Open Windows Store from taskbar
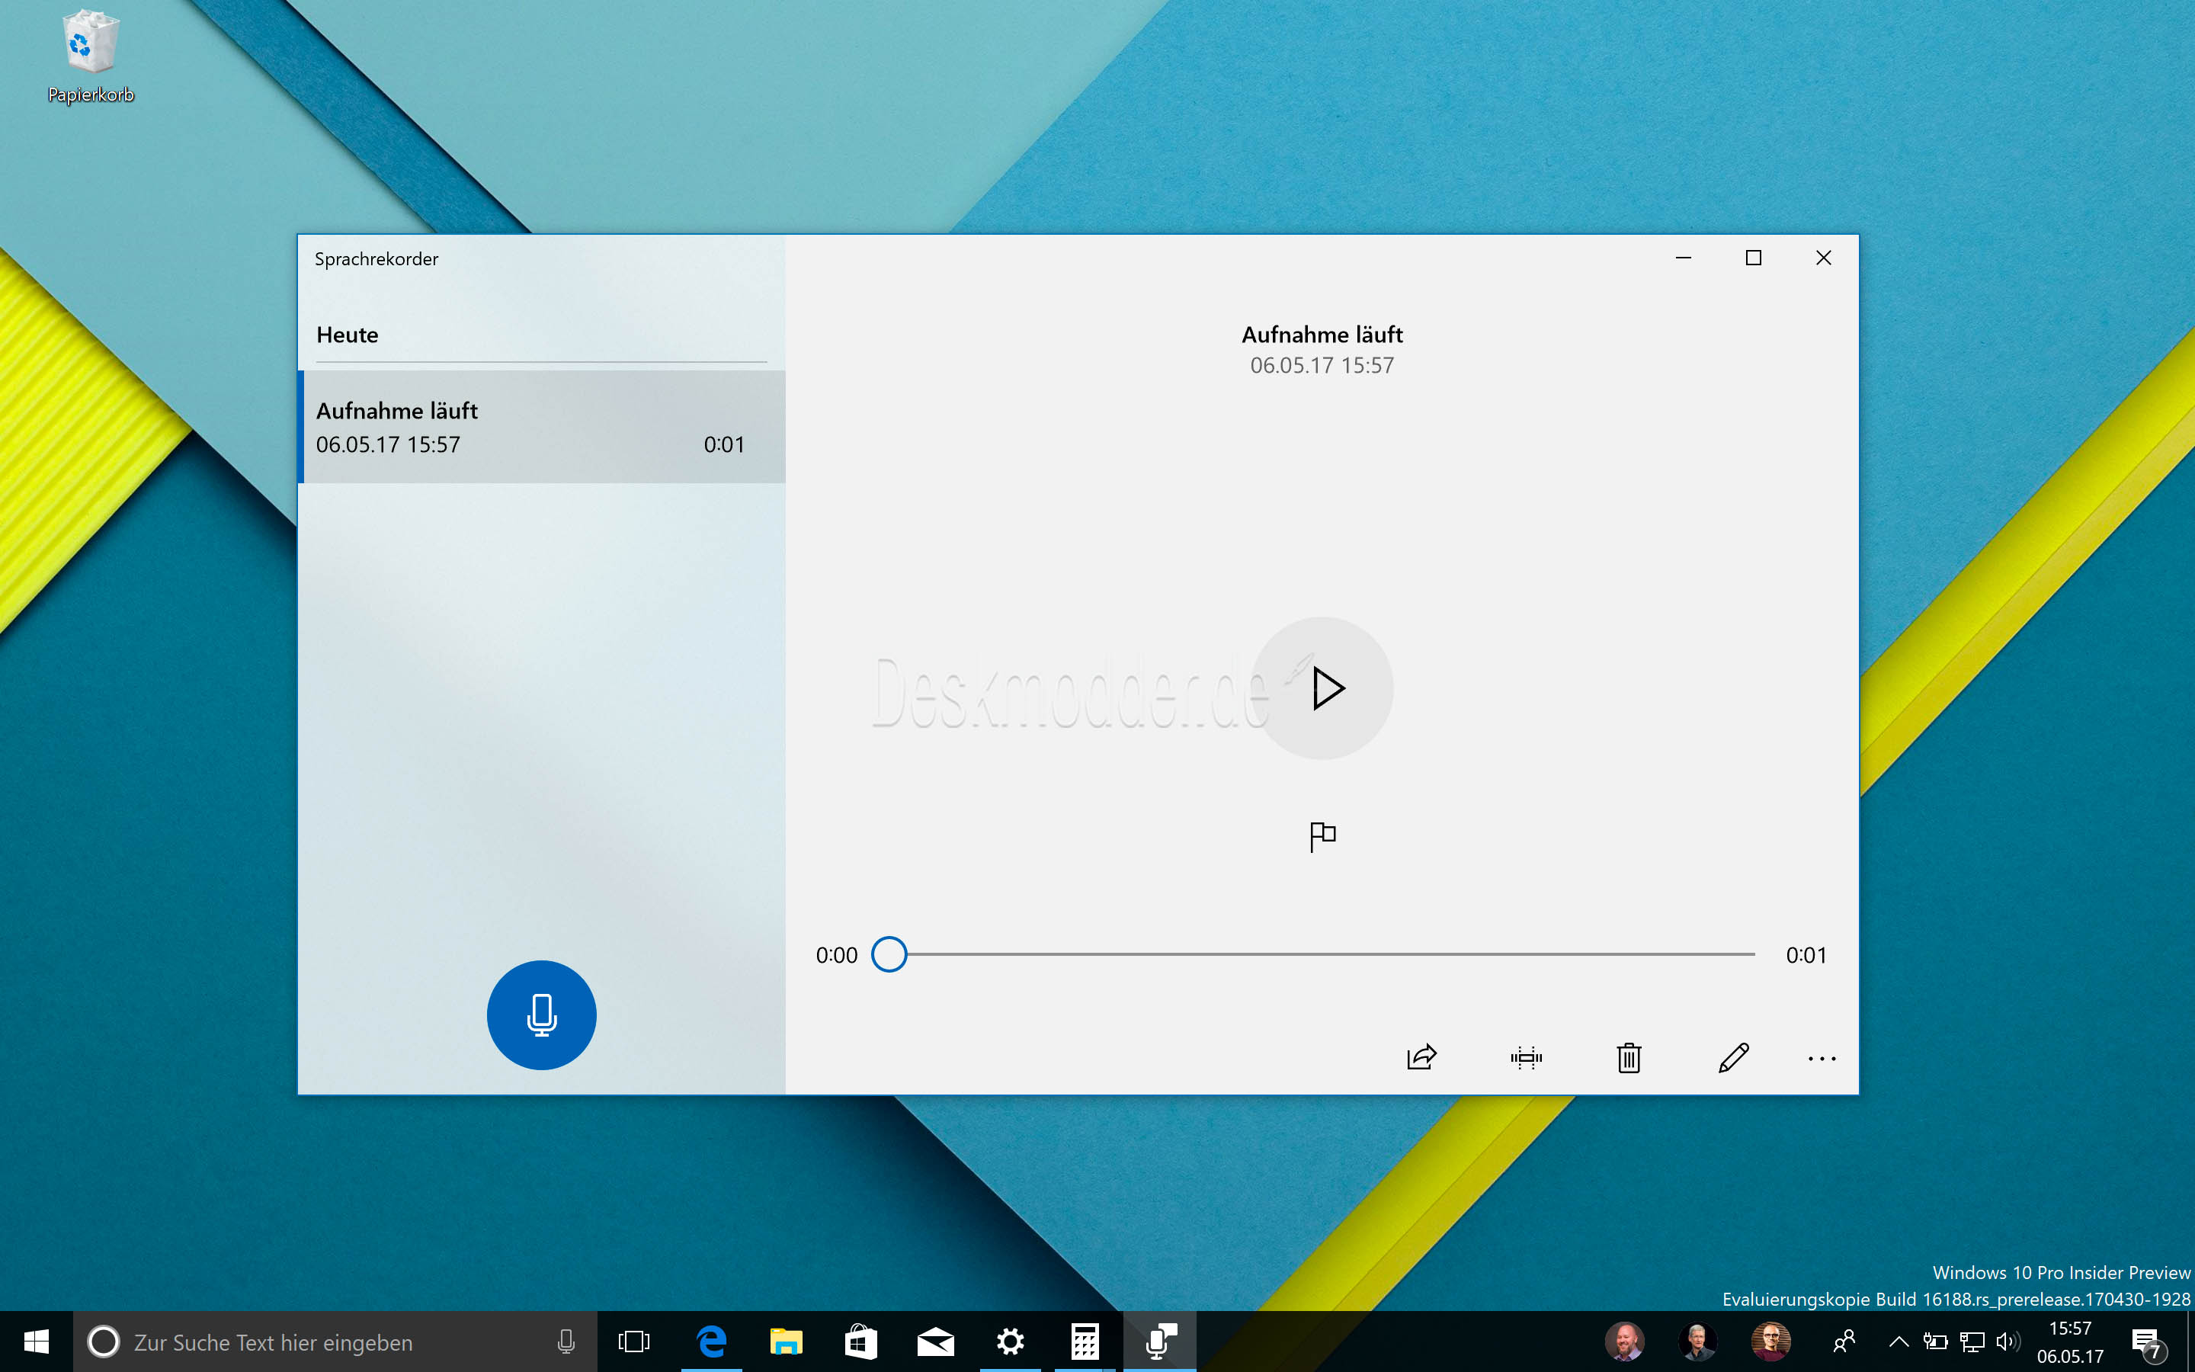The image size is (2195, 1372). [860, 1342]
